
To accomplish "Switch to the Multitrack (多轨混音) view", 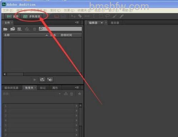I will (31, 16).
